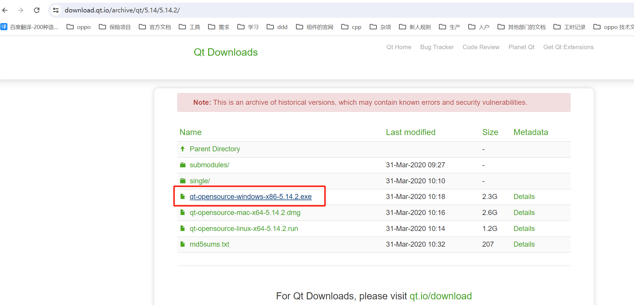Visit the qt.io/download link
This screenshot has height=305, width=634.
[x=440, y=296]
